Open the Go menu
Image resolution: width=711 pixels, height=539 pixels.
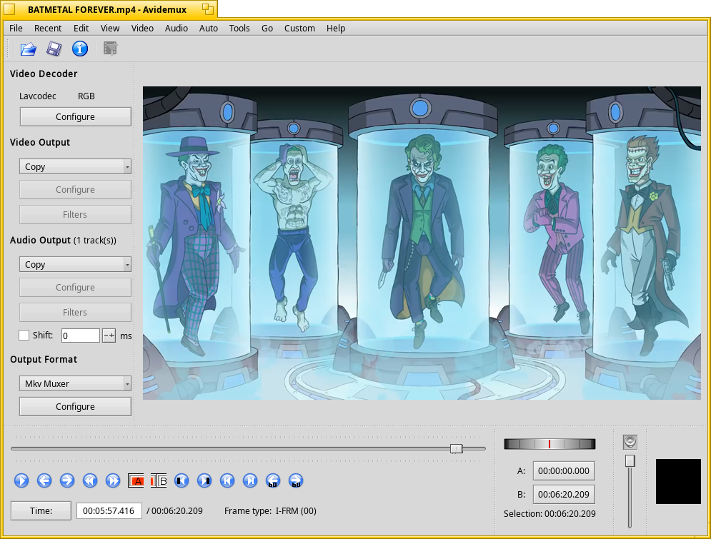coord(267,28)
